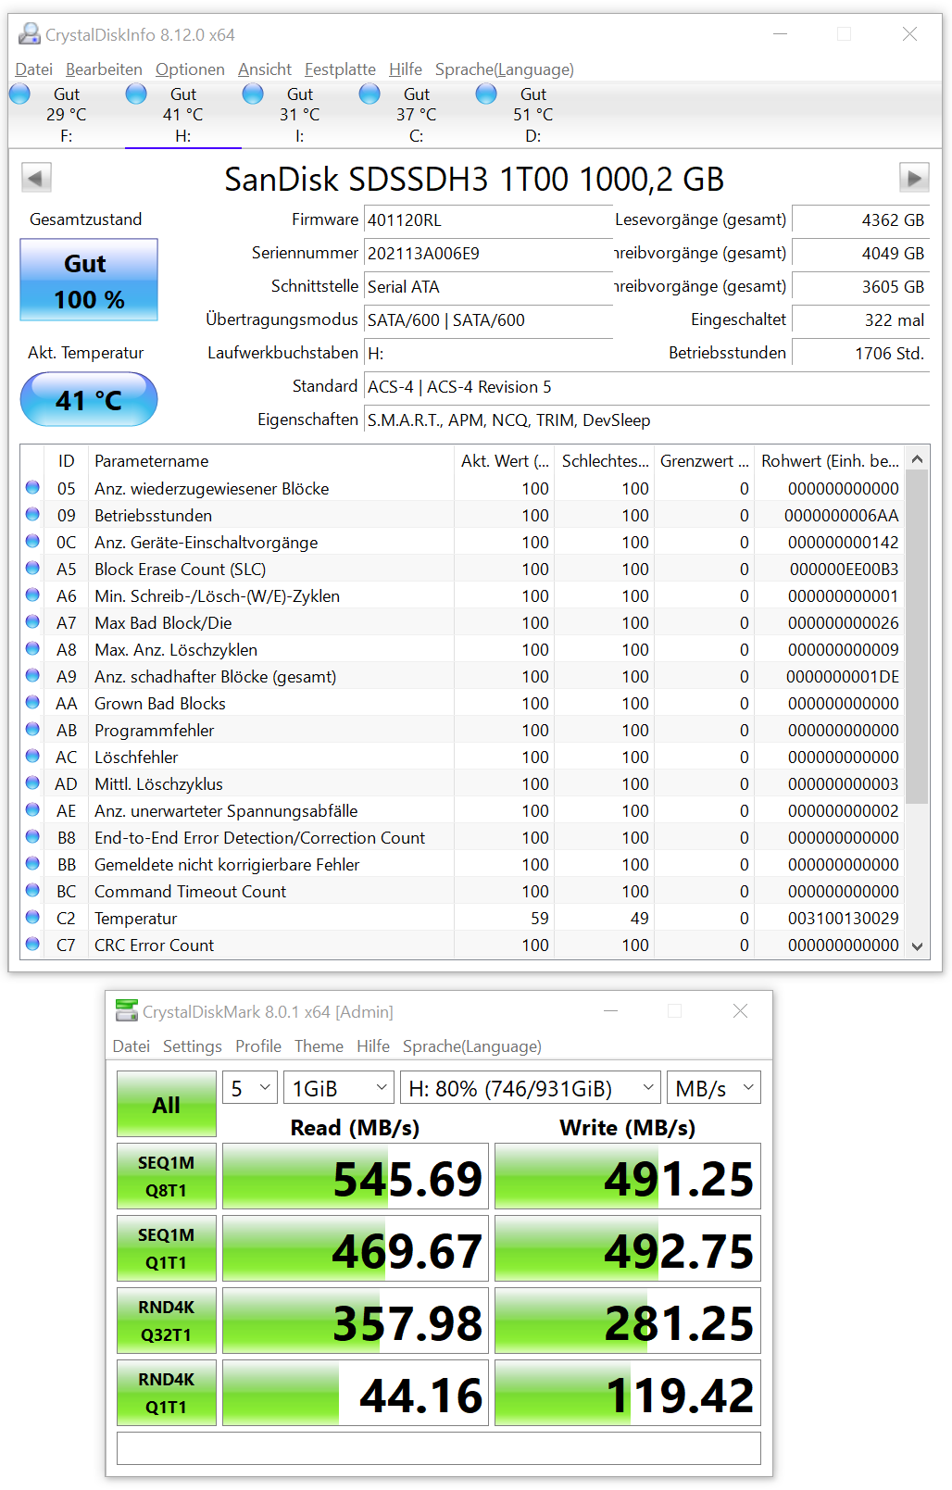Click status orb for Löschfehler row
Viewport: 952px width, 1490px height.
(32, 756)
